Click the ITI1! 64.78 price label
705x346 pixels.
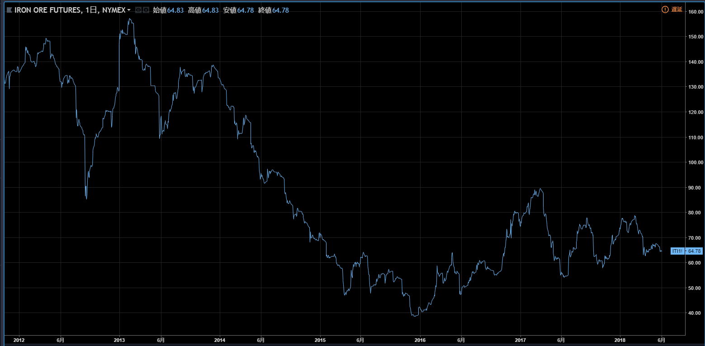[x=686, y=251]
